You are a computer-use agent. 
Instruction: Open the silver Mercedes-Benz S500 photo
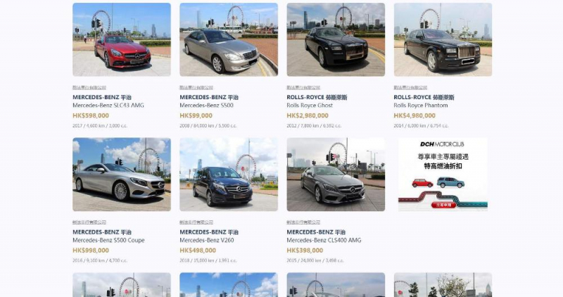click(x=229, y=39)
